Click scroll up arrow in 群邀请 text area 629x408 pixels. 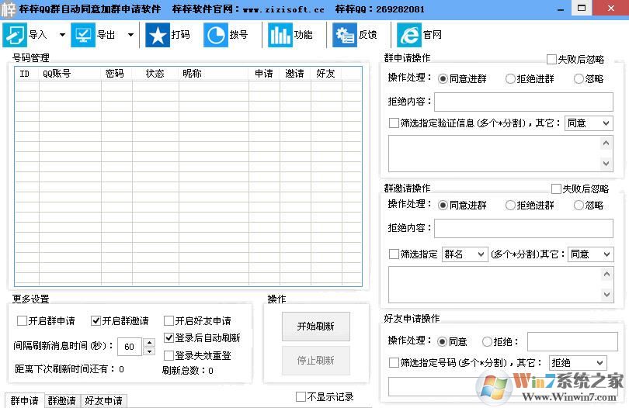tap(606, 274)
